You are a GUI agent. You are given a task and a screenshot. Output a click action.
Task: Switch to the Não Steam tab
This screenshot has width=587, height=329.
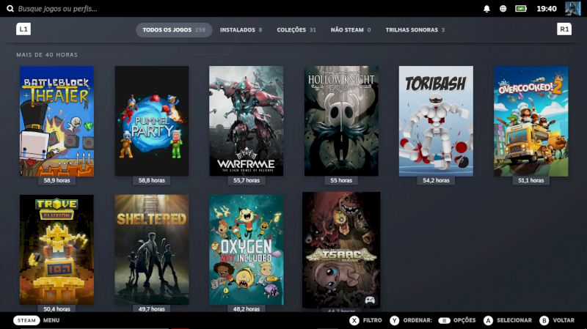351,30
